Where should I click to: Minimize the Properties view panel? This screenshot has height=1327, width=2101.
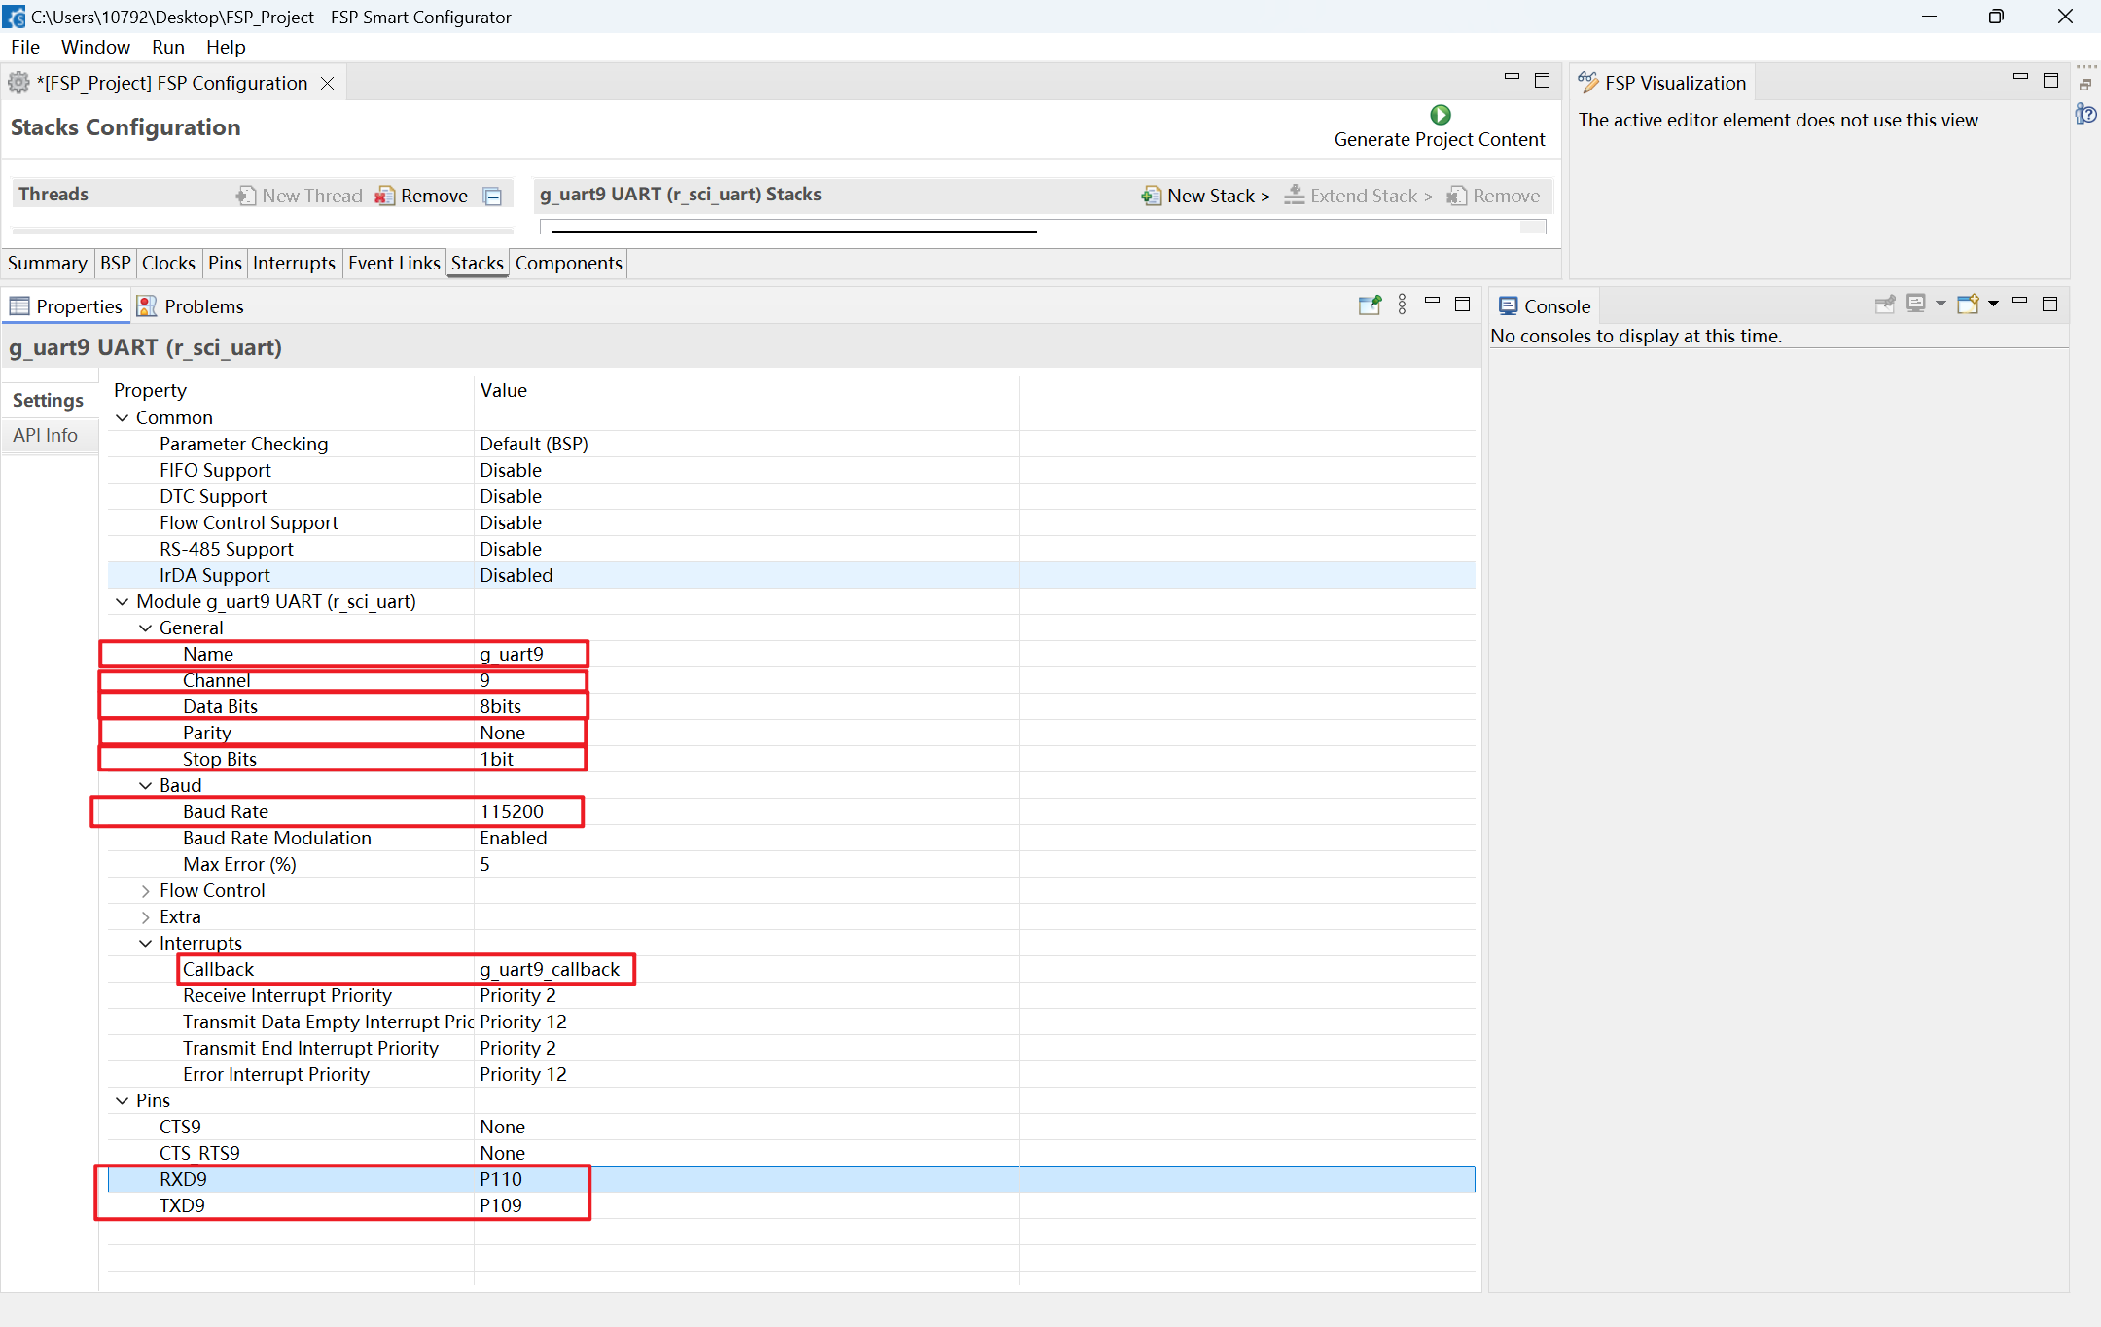(x=1432, y=302)
